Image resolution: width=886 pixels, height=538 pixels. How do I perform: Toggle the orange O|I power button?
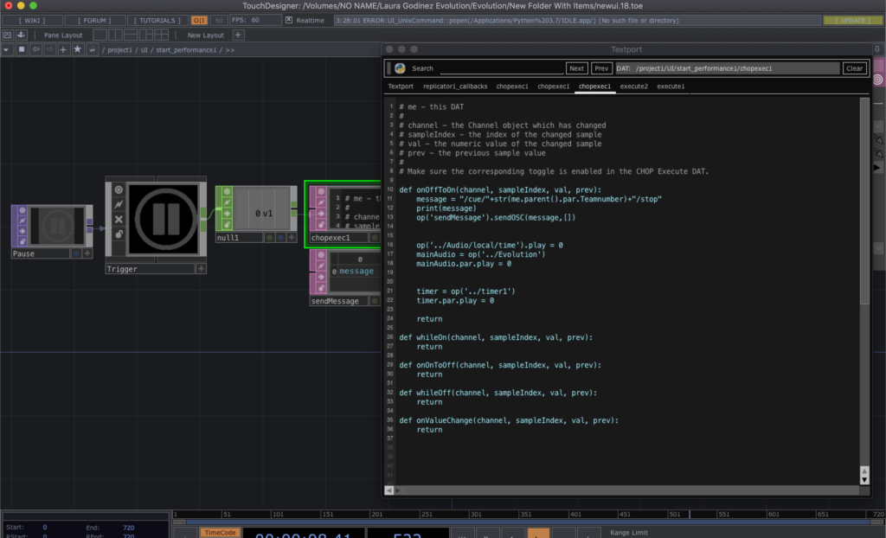pyautogui.click(x=199, y=21)
